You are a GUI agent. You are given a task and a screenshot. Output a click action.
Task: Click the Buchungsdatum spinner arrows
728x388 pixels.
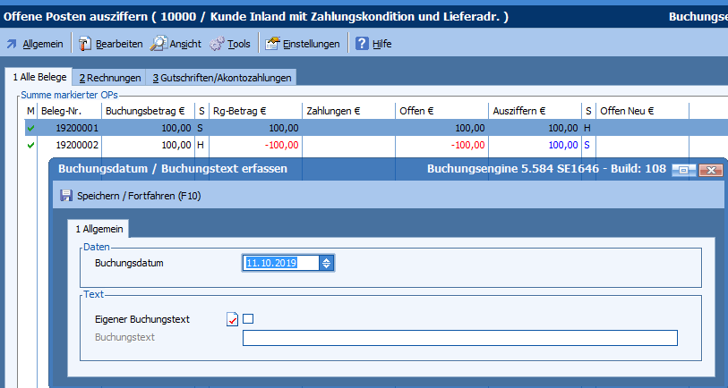pyautogui.click(x=327, y=263)
